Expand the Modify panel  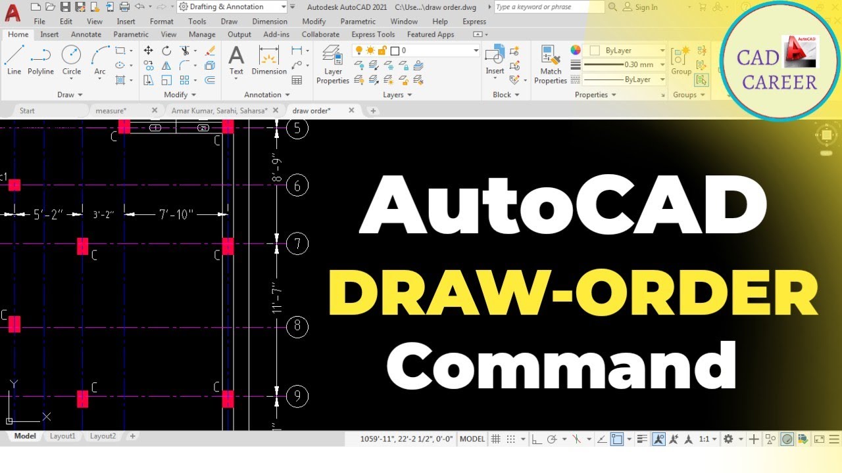pos(180,95)
